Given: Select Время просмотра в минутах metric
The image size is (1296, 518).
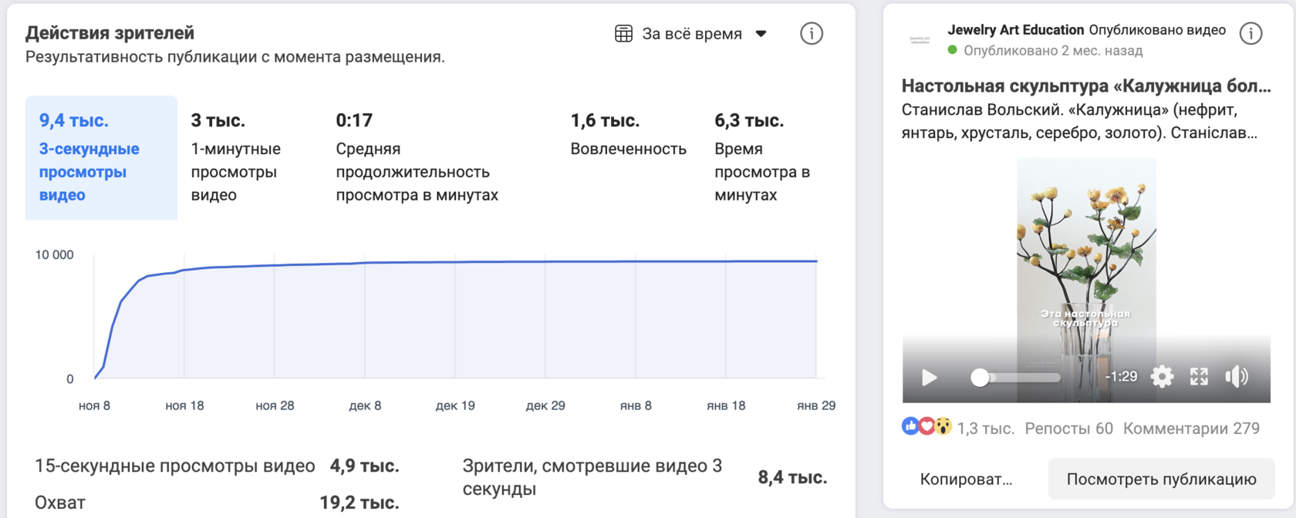Looking at the screenshot, I should 761,158.
